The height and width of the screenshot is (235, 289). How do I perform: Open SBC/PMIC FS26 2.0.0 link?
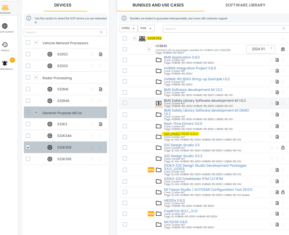(181, 134)
